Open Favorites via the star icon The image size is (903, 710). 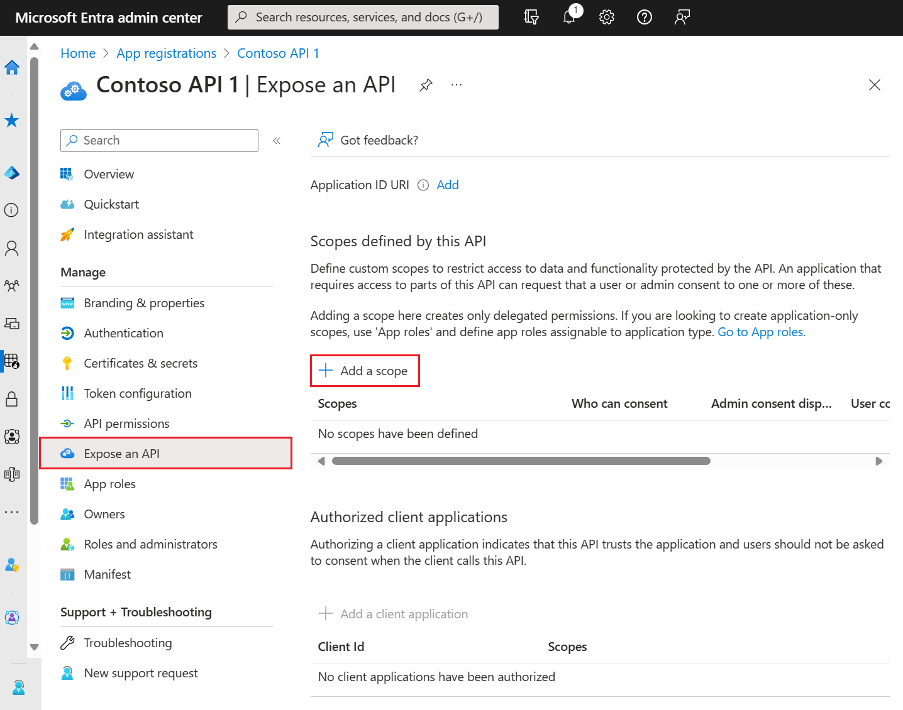tap(12, 121)
